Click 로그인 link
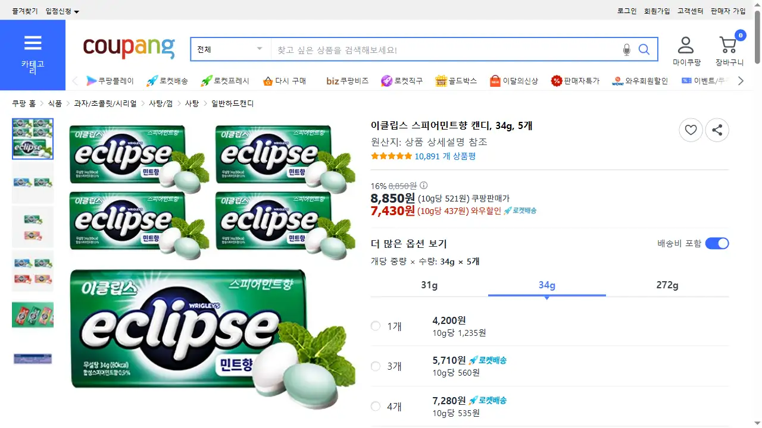Image resolution: width=762 pixels, height=428 pixels. (x=627, y=11)
